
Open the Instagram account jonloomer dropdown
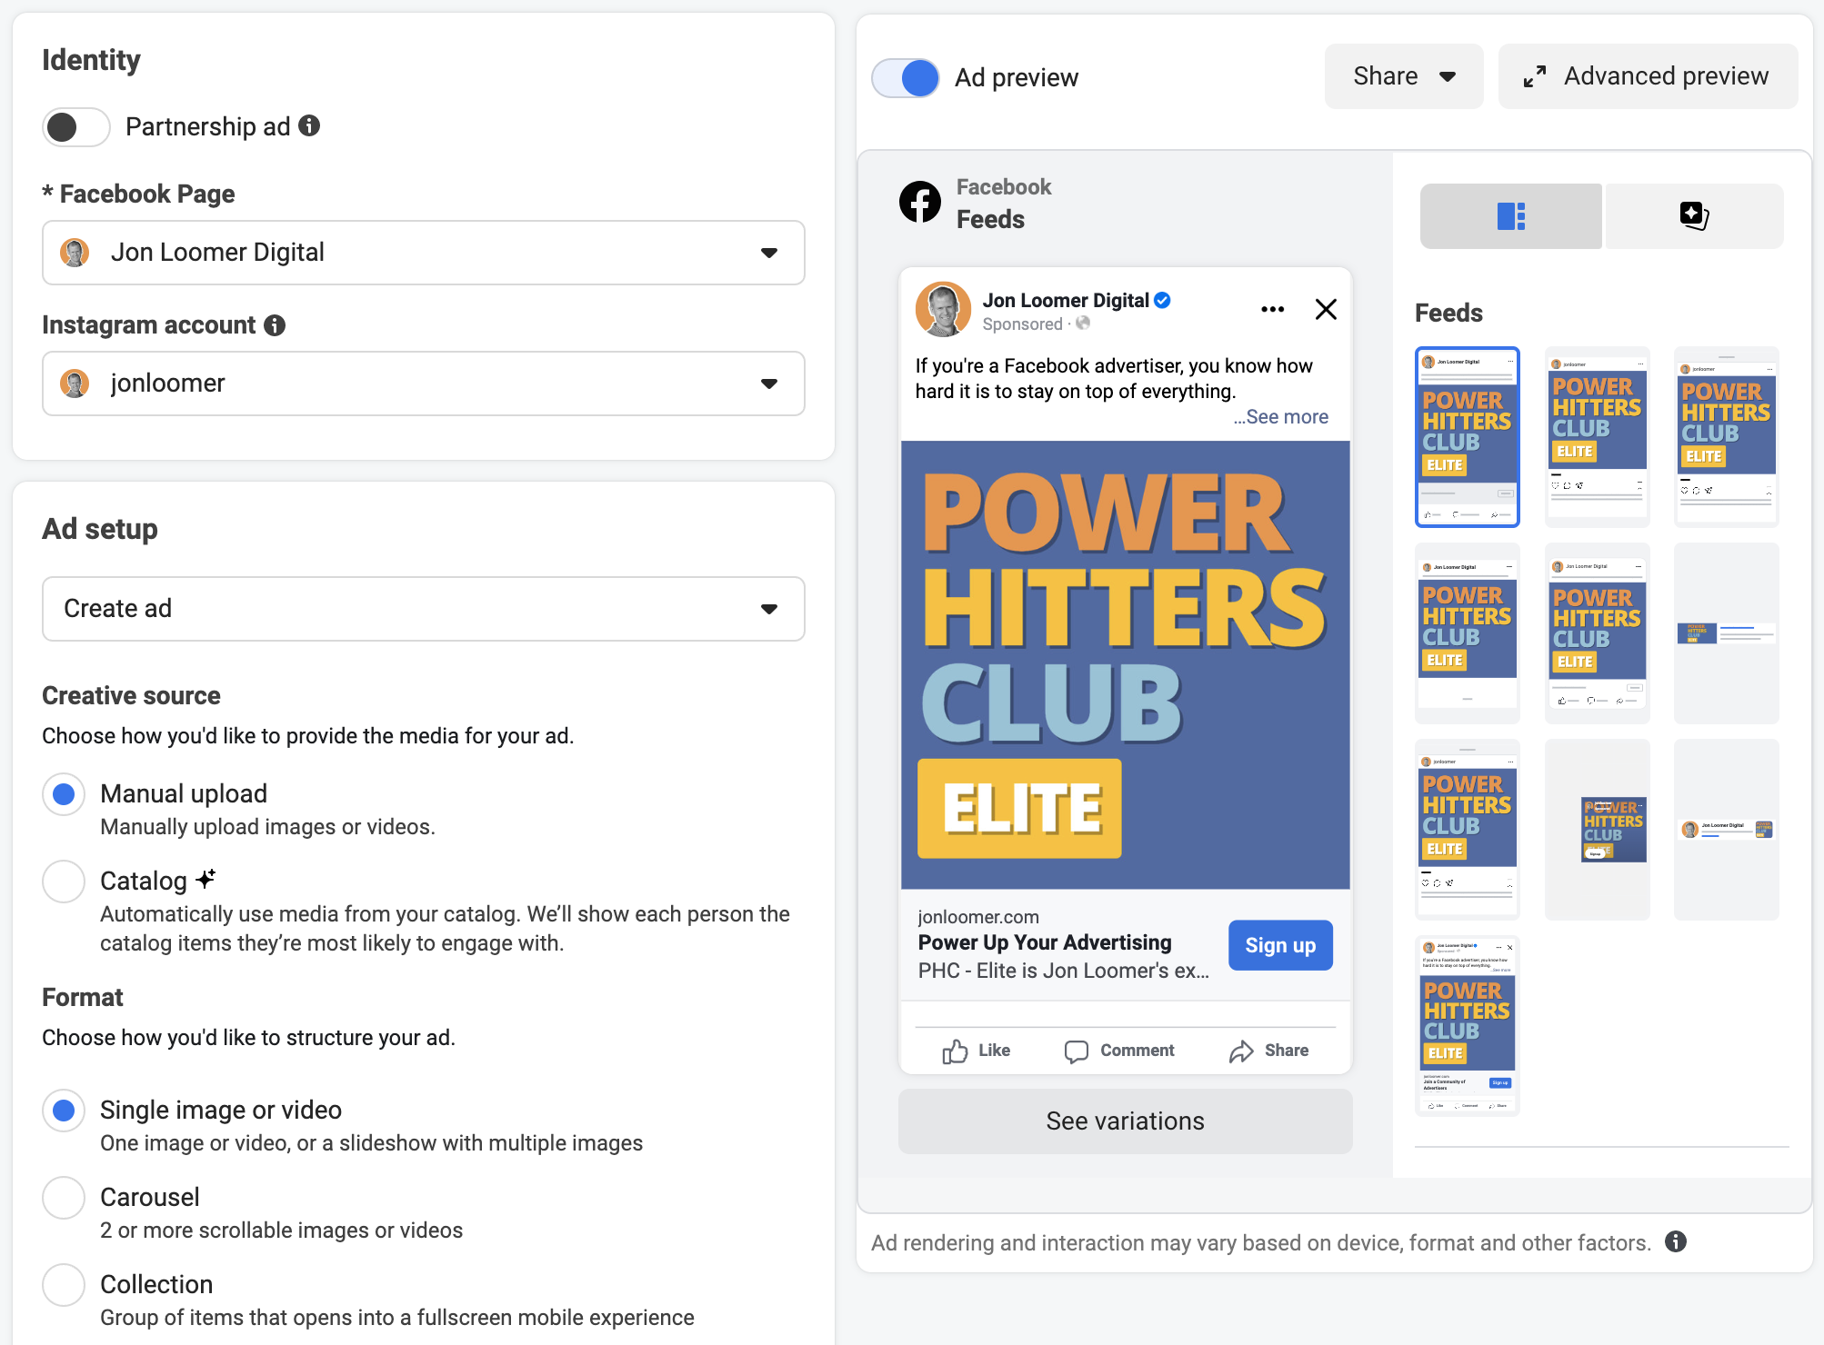pyautogui.click(x=423, y=384)
